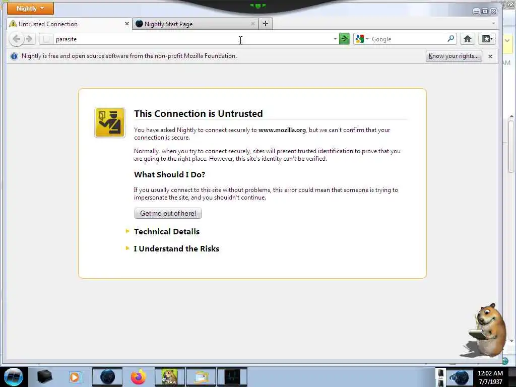Click the system tray Nightly globe icon
The width and height of the screenshot is (516, 387).
point(460,377)
